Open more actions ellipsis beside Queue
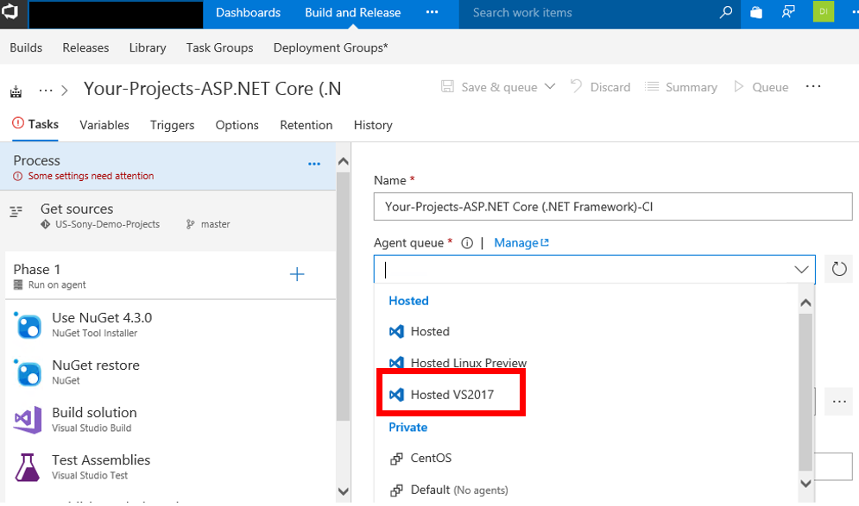This screenshot has height=506, width=859. (813, 86)
